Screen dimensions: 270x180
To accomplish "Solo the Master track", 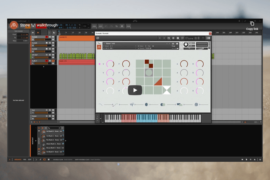I will click(x=50, y=116).
